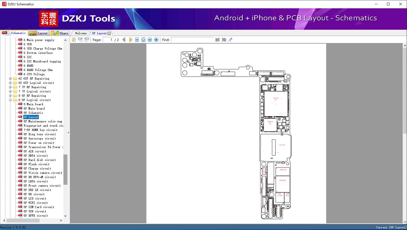
Task: Click the PDF icon beside 6 NAND
Action: point(20,65)
